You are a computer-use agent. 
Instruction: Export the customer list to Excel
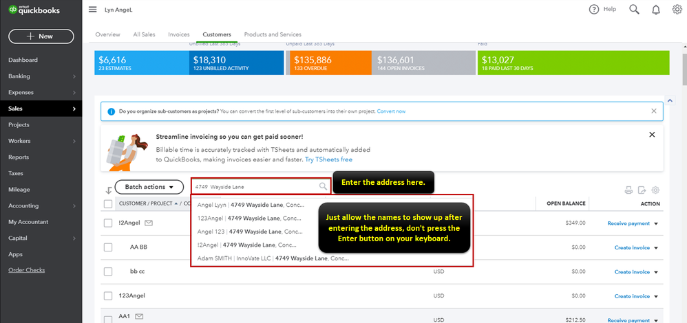642,190
